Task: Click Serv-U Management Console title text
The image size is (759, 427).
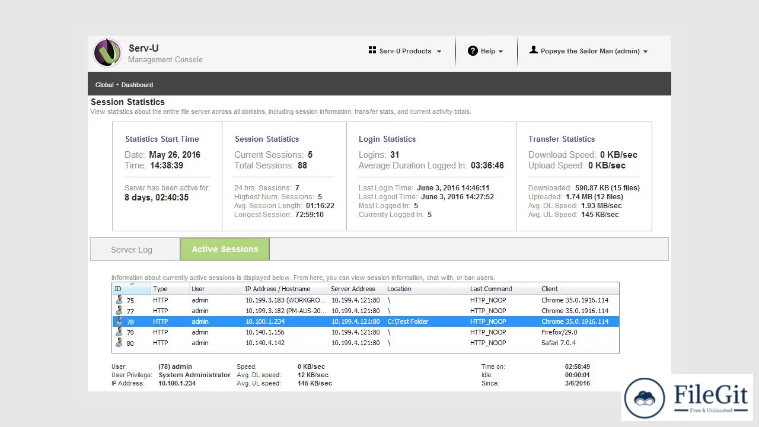Action: pyautogui.click(x=165, y=53)
